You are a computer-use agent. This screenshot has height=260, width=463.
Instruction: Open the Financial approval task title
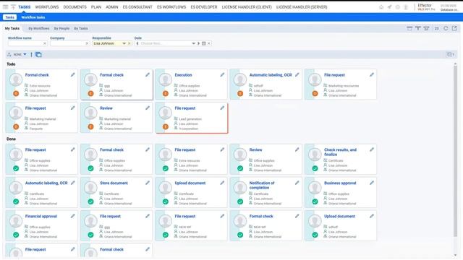pos(41,217)
